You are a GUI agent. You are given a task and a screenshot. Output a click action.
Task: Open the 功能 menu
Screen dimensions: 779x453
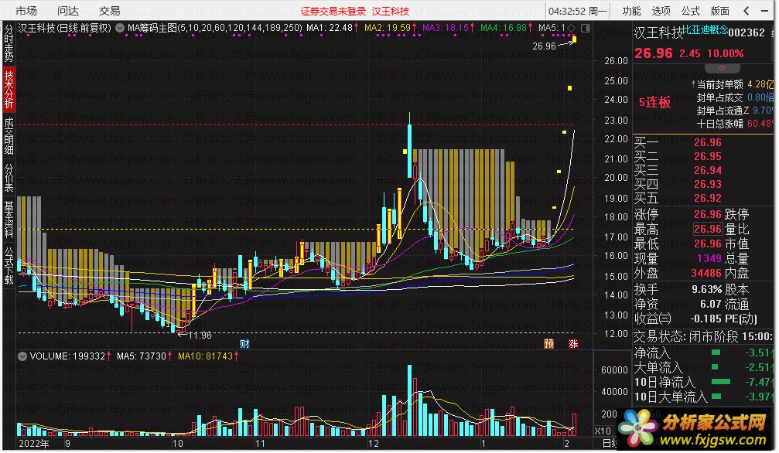(631, 10)
